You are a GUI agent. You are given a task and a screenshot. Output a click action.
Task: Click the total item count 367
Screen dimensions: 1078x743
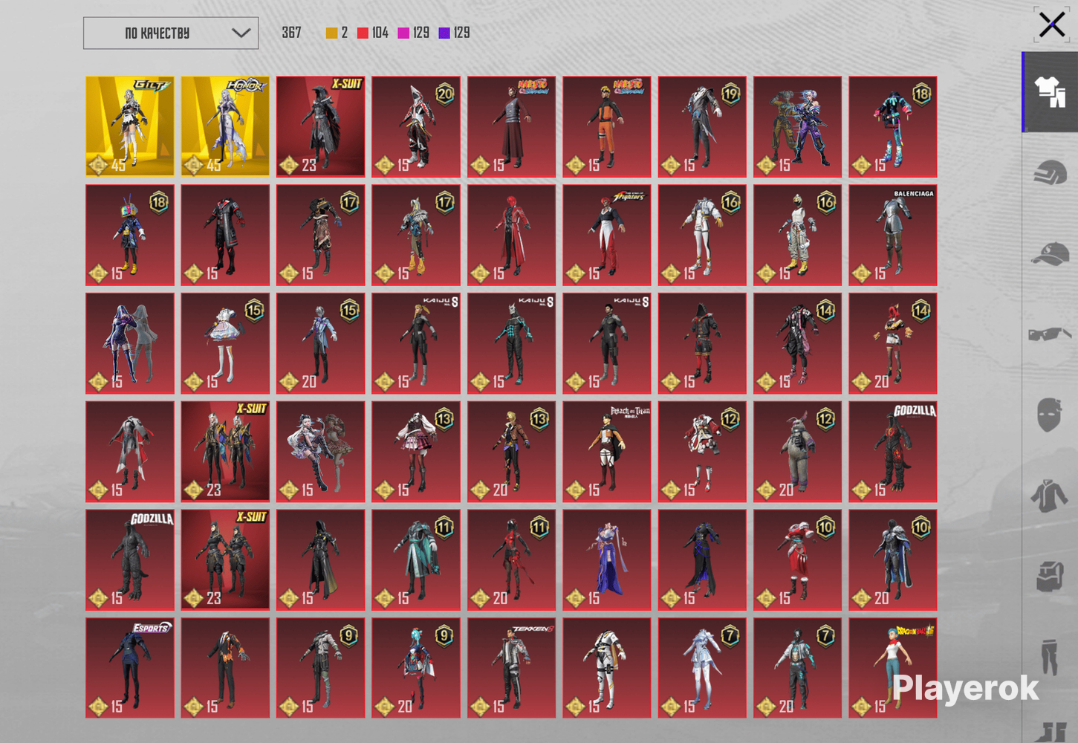[x=291, y=33]
